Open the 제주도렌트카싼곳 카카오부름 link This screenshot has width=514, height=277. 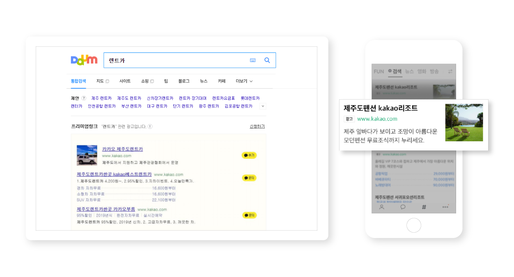click(x=106, y=209)
